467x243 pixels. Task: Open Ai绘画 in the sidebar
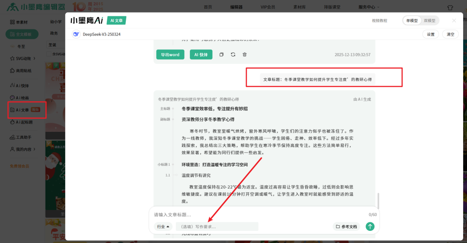tap(19, 98)
